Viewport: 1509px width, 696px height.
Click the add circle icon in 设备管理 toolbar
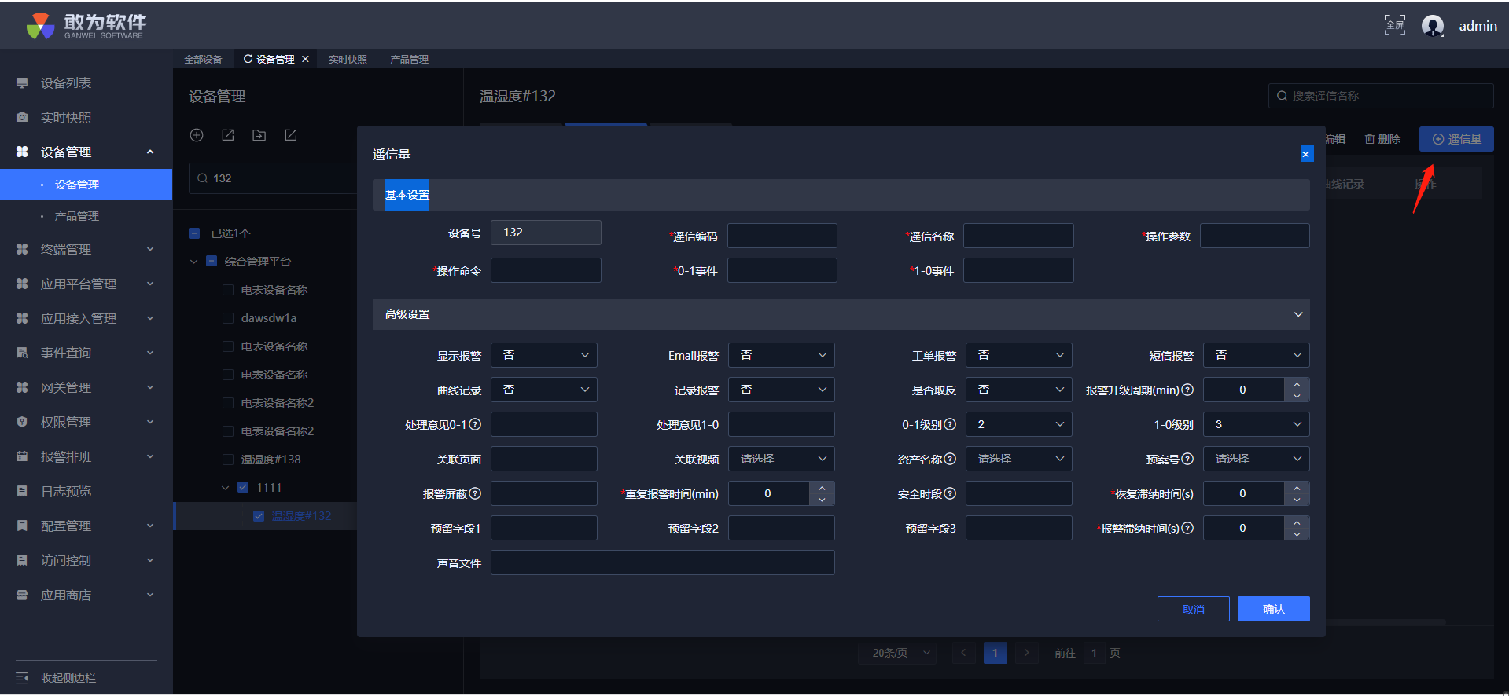197,135
